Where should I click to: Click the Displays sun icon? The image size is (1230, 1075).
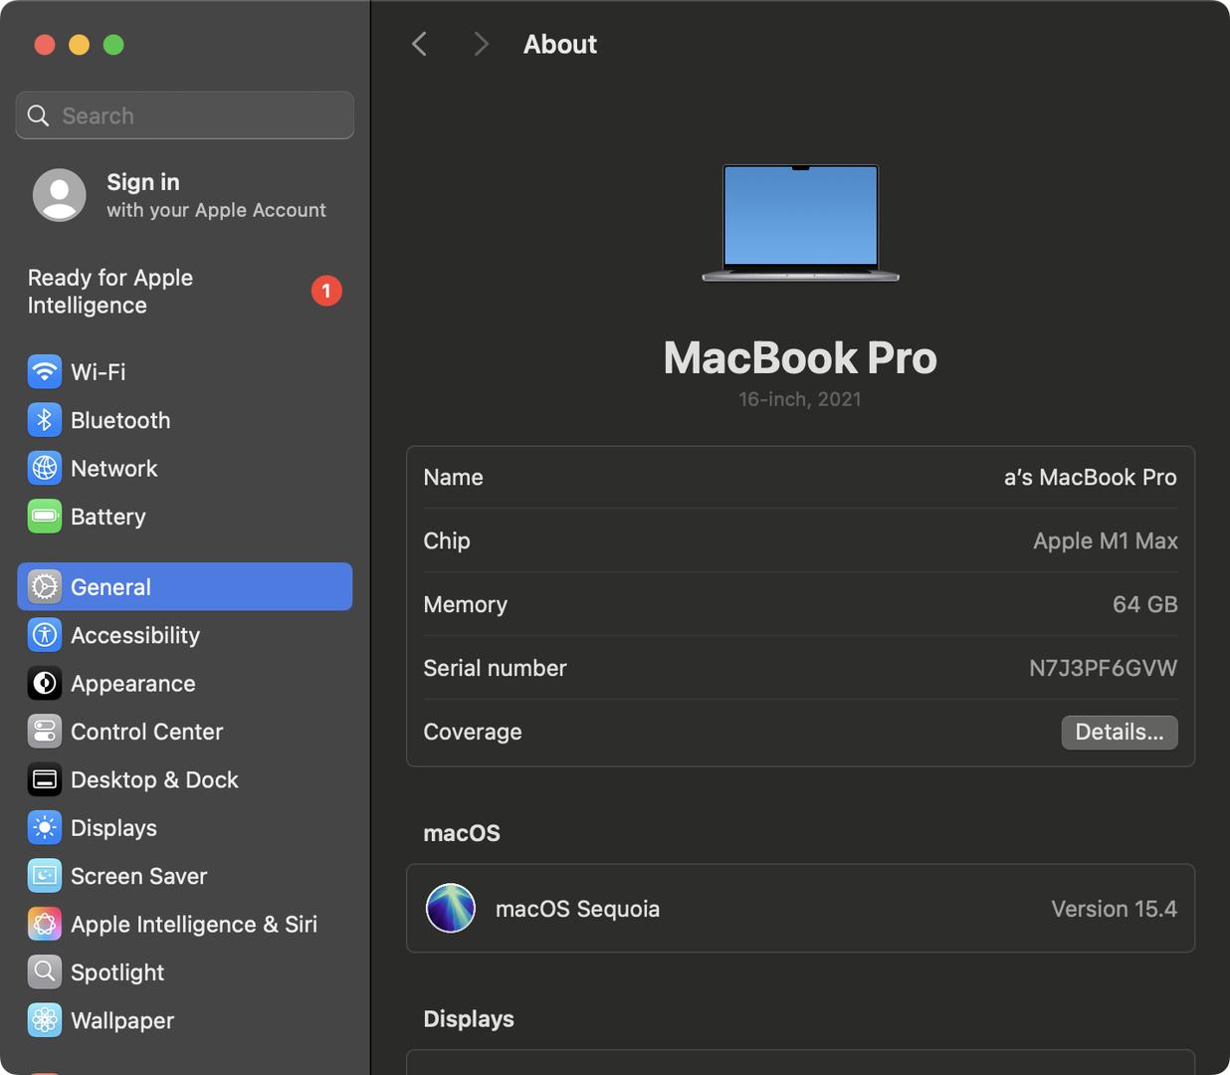coord(44,828)
